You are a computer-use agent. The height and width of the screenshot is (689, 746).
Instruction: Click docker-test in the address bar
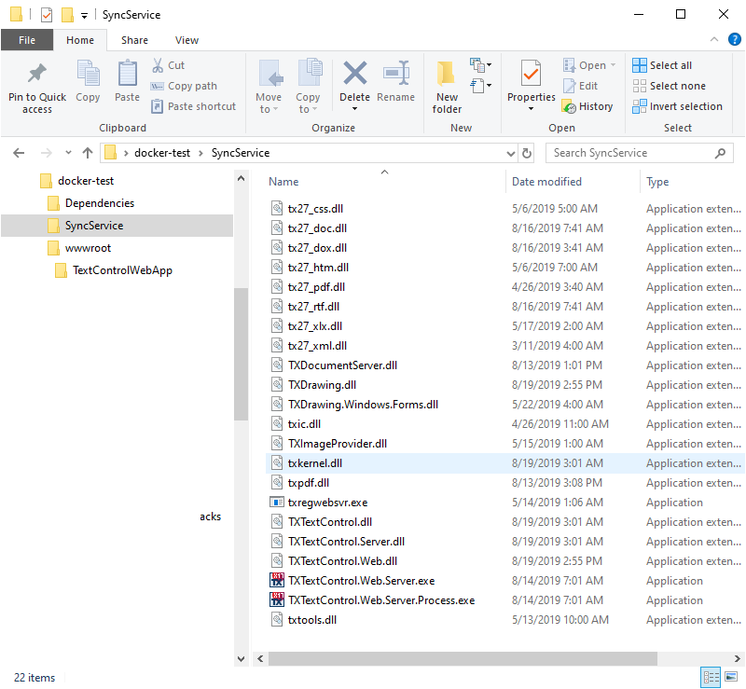point(162,153)
